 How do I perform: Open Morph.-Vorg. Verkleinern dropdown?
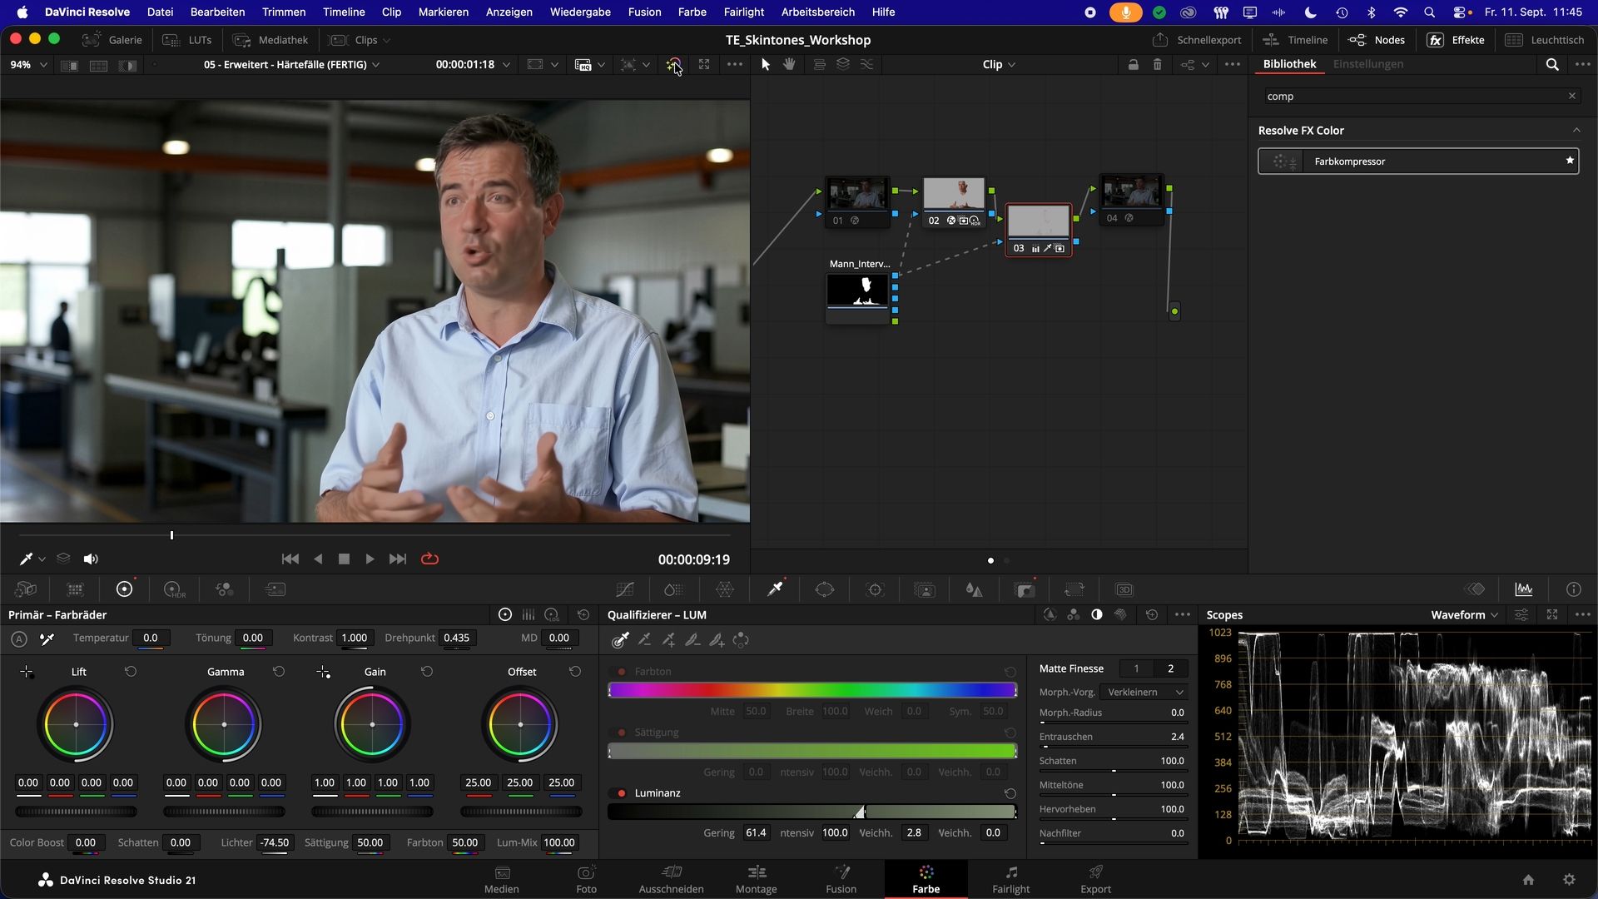pyautogui.click(x=1144, y=693)
